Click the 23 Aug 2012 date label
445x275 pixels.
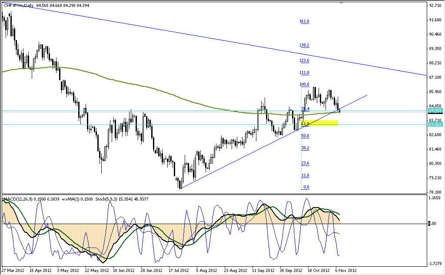point(235,271)
